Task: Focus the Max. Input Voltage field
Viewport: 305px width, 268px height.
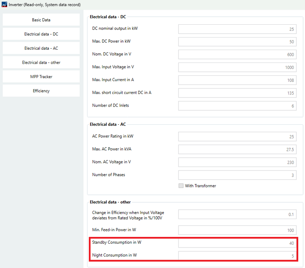Action: coord(237,67)
